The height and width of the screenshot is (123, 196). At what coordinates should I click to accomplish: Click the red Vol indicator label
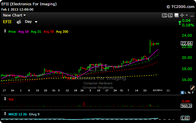pyautogui.click(x=11, y=99)
